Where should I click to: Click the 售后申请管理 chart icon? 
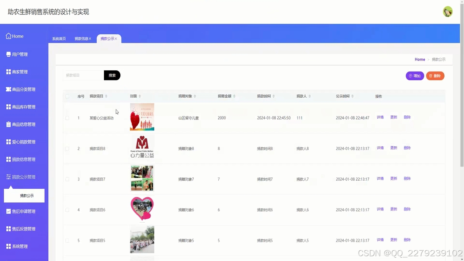pos(8,211)
